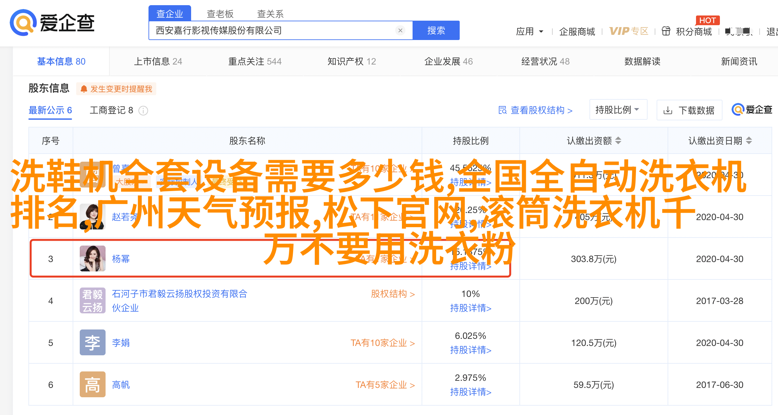Click 59.5万(元) amount cell
778x415 pixels.
tap(594, 385)
